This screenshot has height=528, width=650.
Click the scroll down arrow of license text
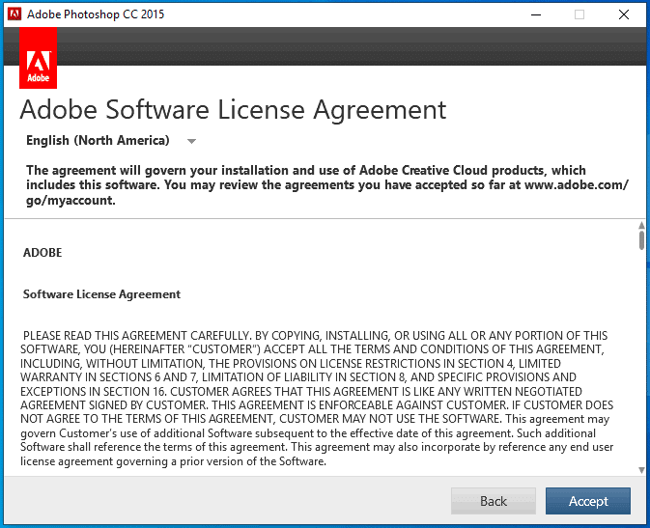(641, 470)
